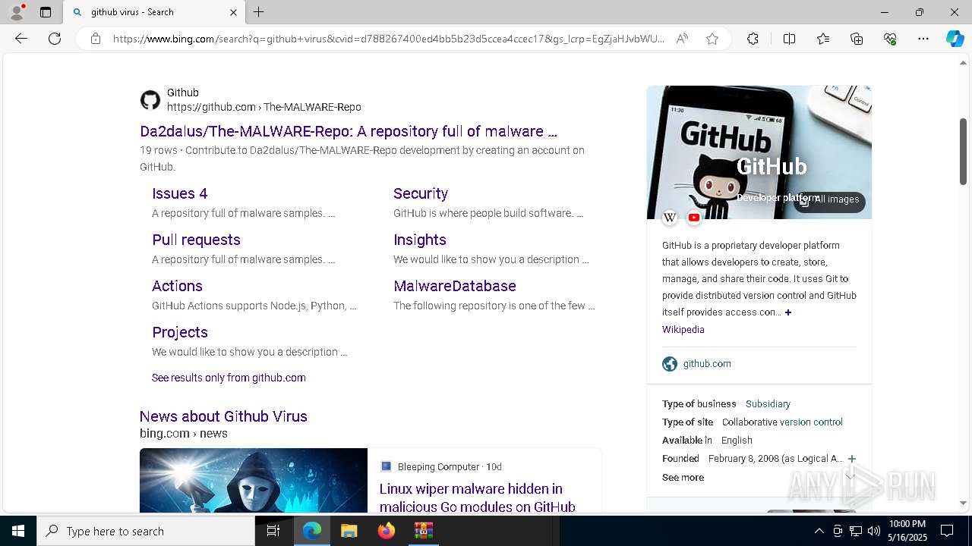Open the tab actions menu icon
Viewport: 972px width, 546px height.
[x=46, y=12]
